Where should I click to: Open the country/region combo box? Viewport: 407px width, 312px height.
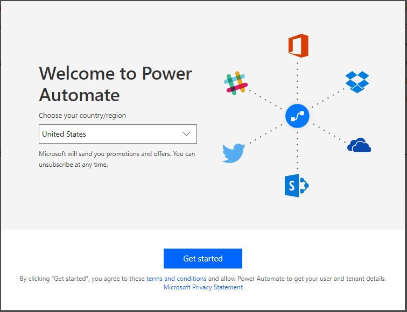click(x=117, y=134)
